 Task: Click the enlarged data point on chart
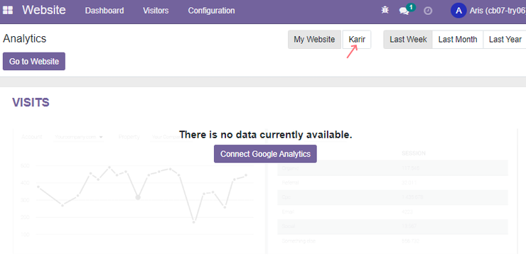[x=138, y=197]
